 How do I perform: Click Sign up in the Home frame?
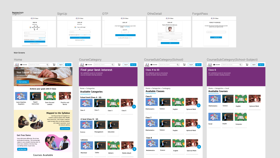pyautogui.click(x=68, y=65)
